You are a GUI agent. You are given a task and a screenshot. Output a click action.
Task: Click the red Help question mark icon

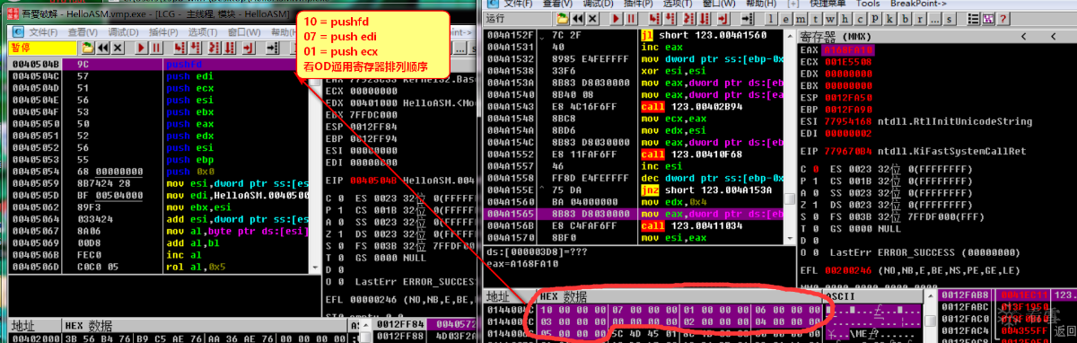tap(1003, 19)
